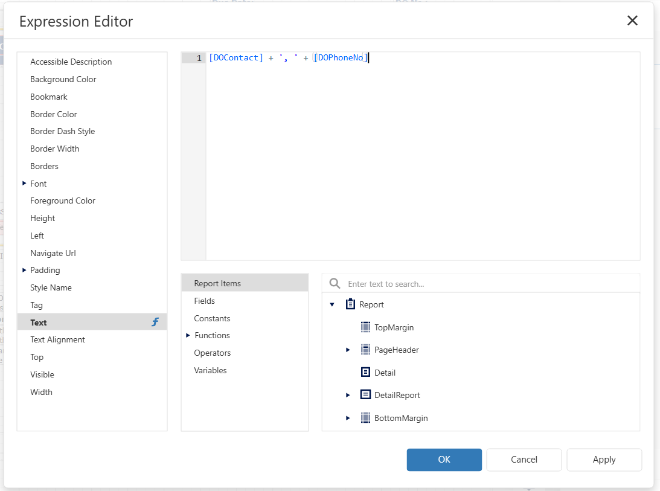Click the function icon beside Text
660x491 pixels.
155,323
